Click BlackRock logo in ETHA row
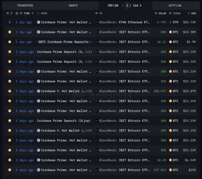The image size is (202, 179). (x=97, y=22)
